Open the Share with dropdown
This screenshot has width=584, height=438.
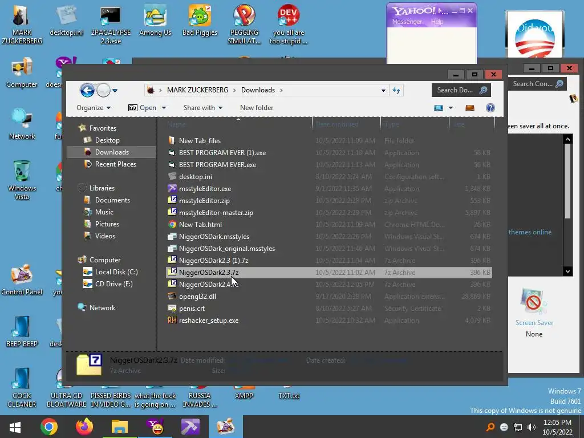(x=203, y=108)
